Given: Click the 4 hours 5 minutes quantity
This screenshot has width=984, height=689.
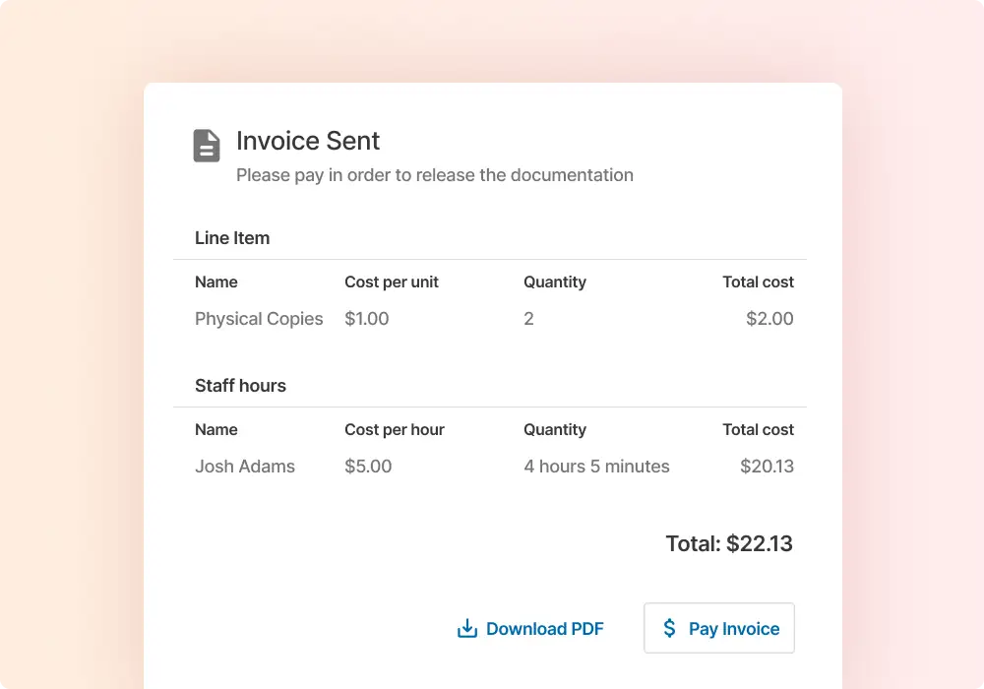Looking at the screenshot, I should (596, 467).
